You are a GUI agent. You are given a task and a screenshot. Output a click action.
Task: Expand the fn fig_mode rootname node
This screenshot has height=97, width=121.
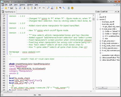click(x=100, y=43)
